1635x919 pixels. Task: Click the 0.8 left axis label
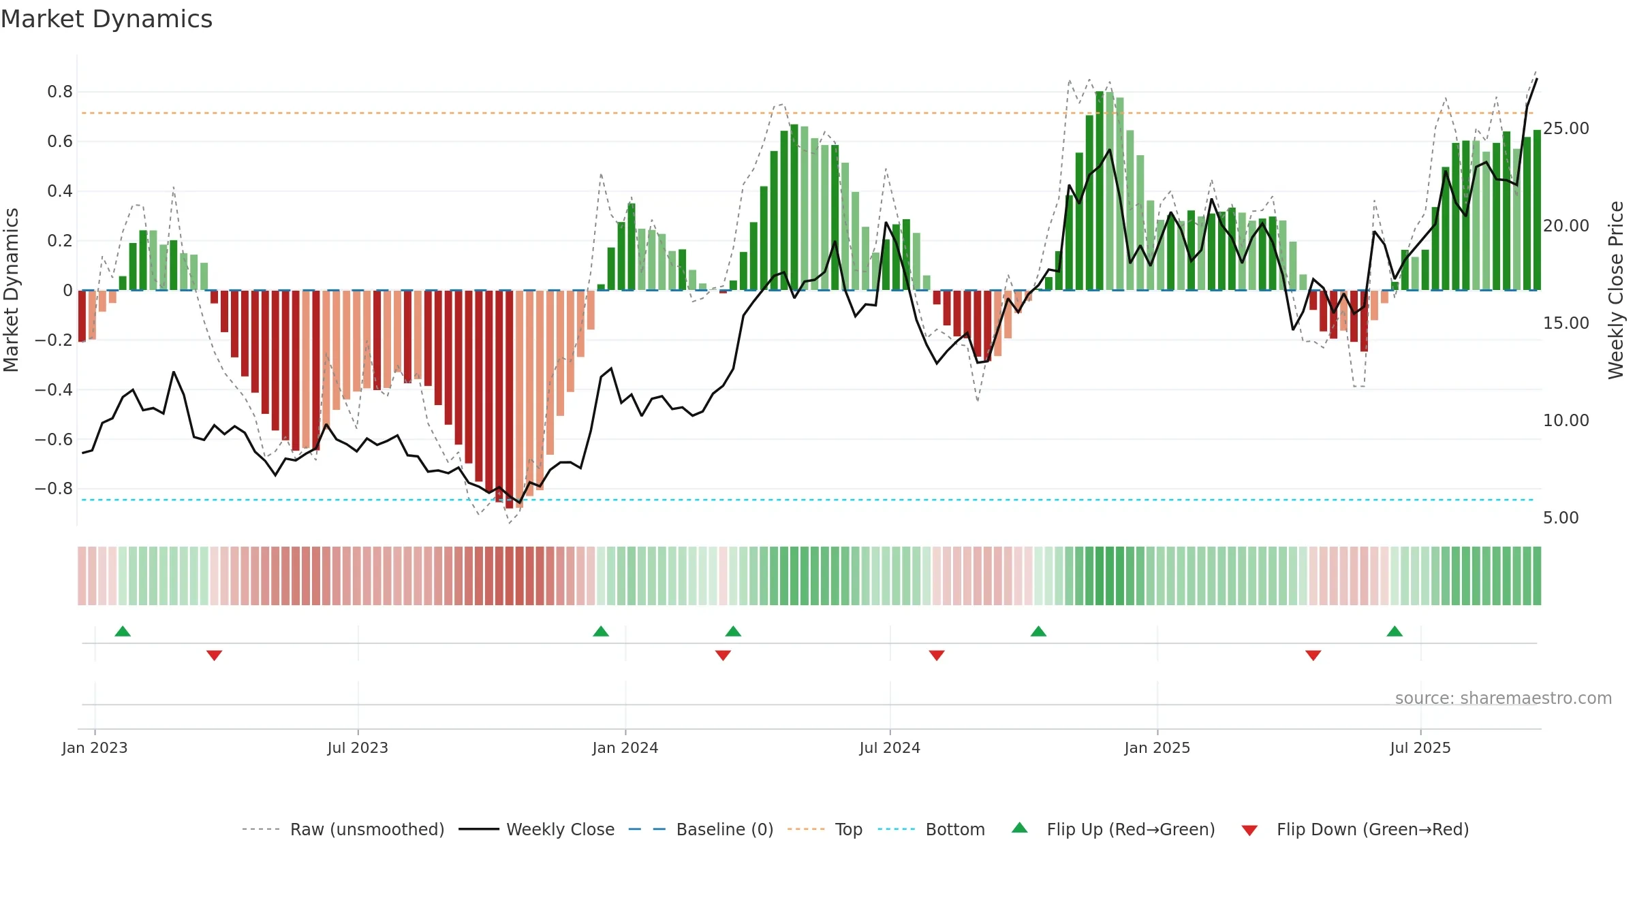[x=60, y=91]
